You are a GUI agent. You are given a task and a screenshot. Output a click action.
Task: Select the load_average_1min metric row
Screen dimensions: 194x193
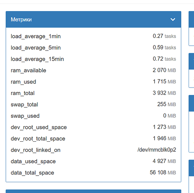pos(94,36)
